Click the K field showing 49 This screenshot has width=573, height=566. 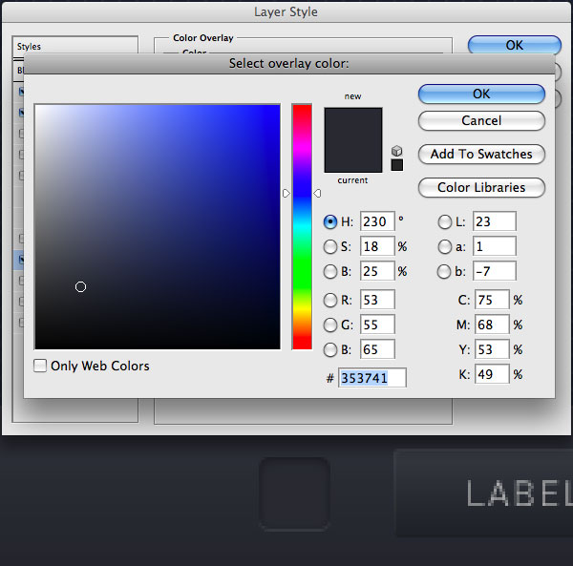(492, 374)
